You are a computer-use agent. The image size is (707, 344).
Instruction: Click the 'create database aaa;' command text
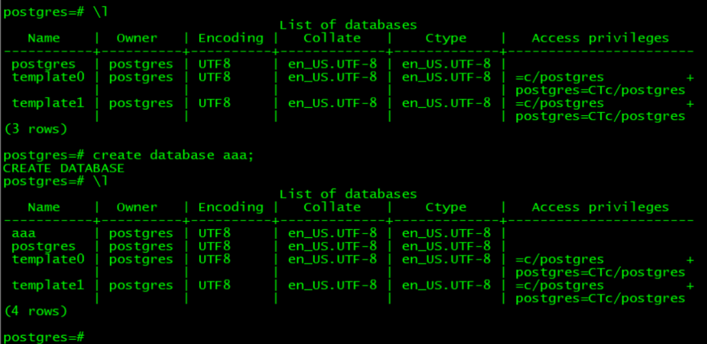pyautogui.click(x=173, y=156)
